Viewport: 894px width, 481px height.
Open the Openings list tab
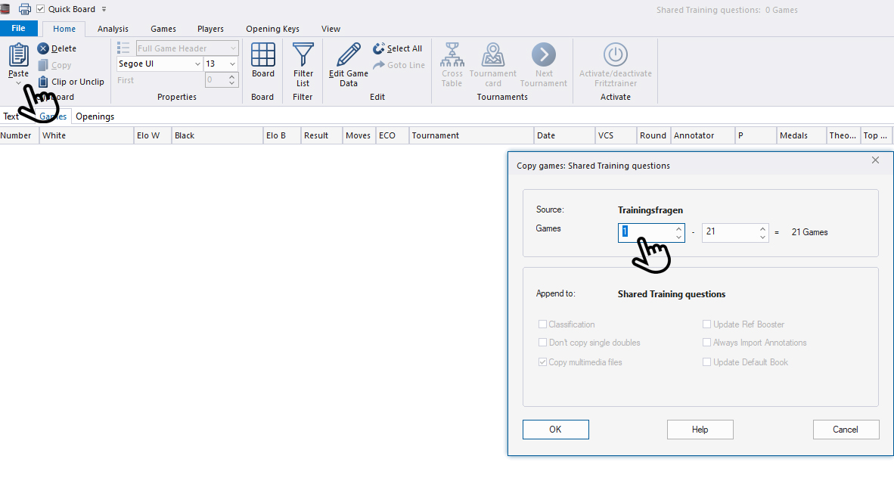(95, 116)
